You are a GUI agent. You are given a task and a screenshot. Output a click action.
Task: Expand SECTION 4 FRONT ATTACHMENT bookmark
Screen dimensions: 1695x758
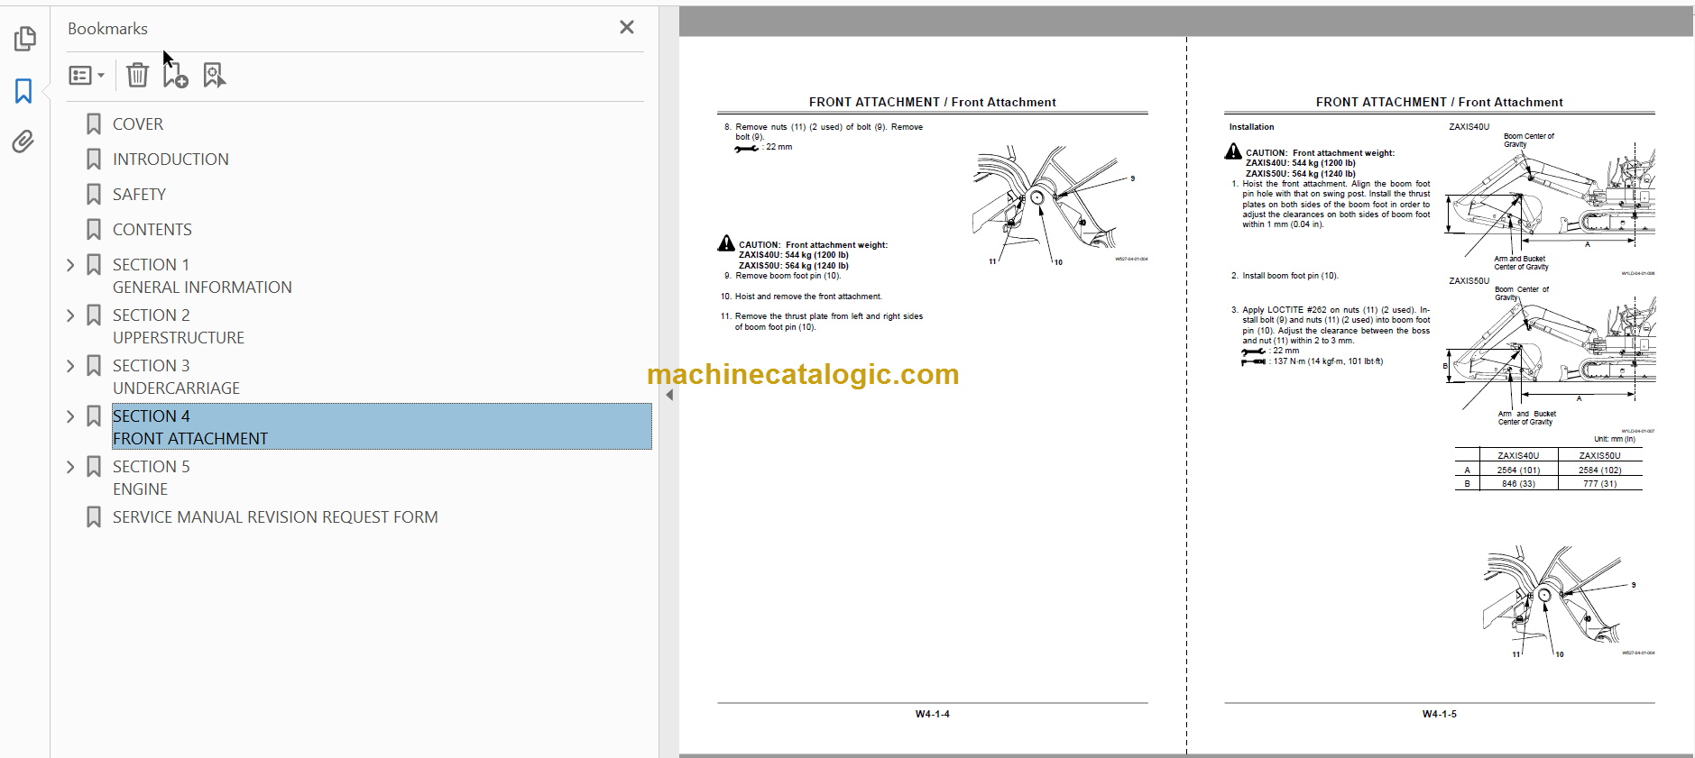click(70, 416)
